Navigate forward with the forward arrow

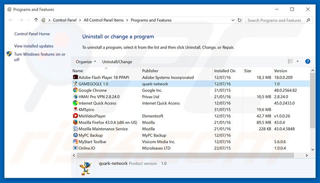[x=21, y=20]
